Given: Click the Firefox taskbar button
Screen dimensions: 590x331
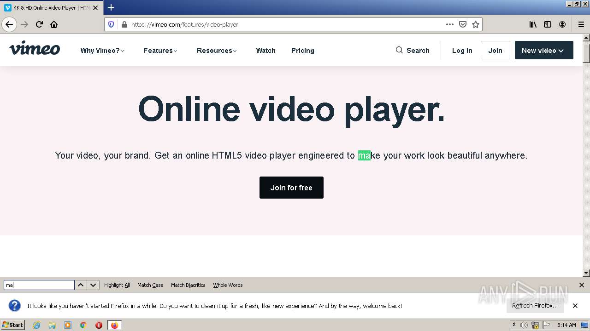Looking at the screenshot, I should tap(114, 325).
